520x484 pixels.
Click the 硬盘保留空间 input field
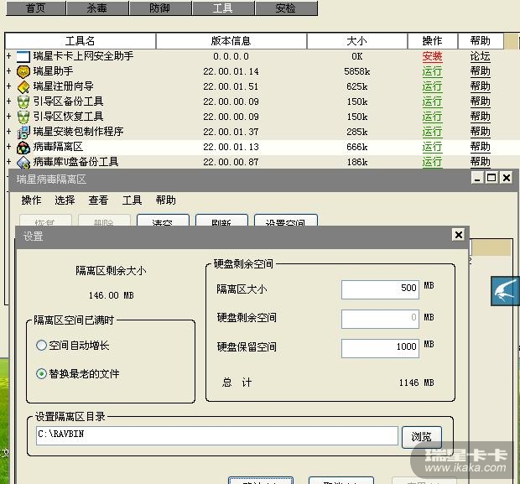pyautogui.click(x=380, y=348)
